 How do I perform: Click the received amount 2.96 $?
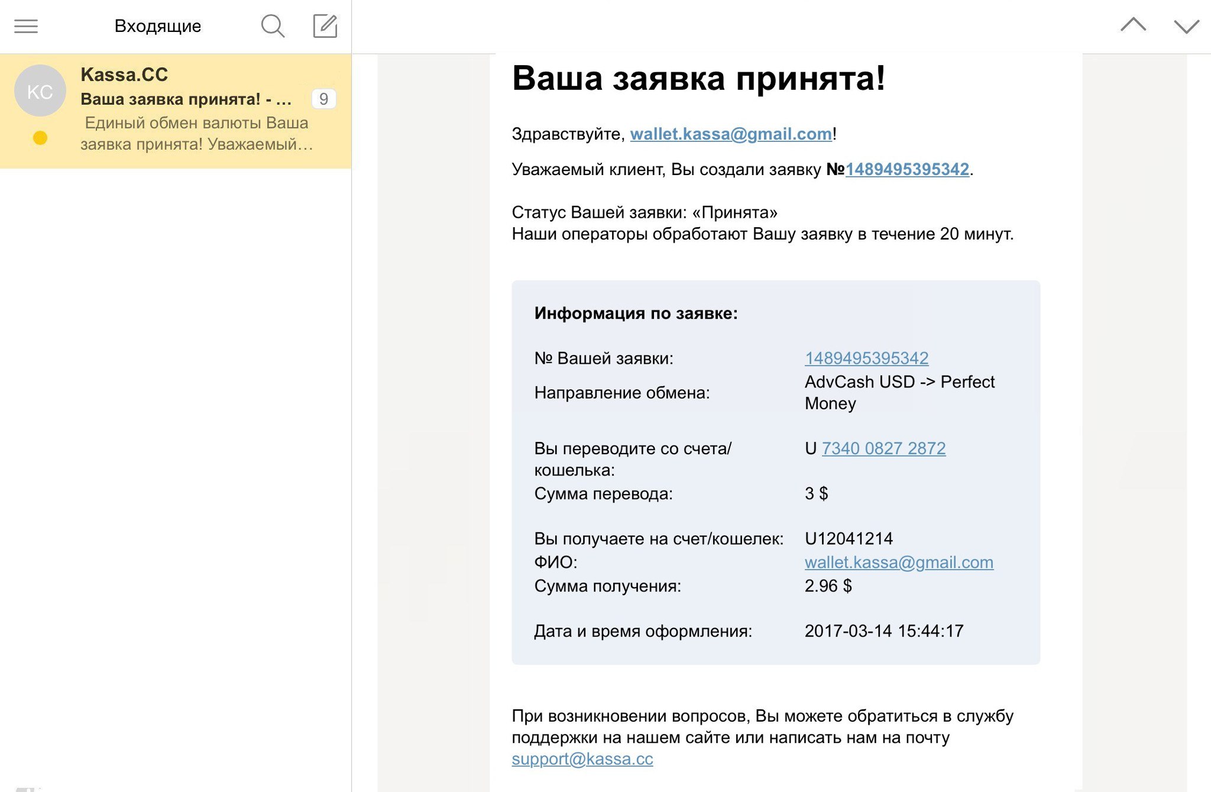point(828,586)
